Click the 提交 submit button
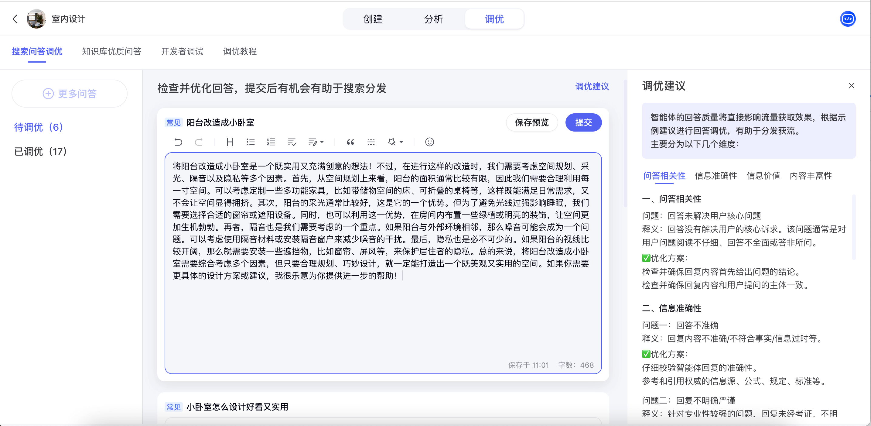This screenshot has width=871, height=426. pos(583,122)
